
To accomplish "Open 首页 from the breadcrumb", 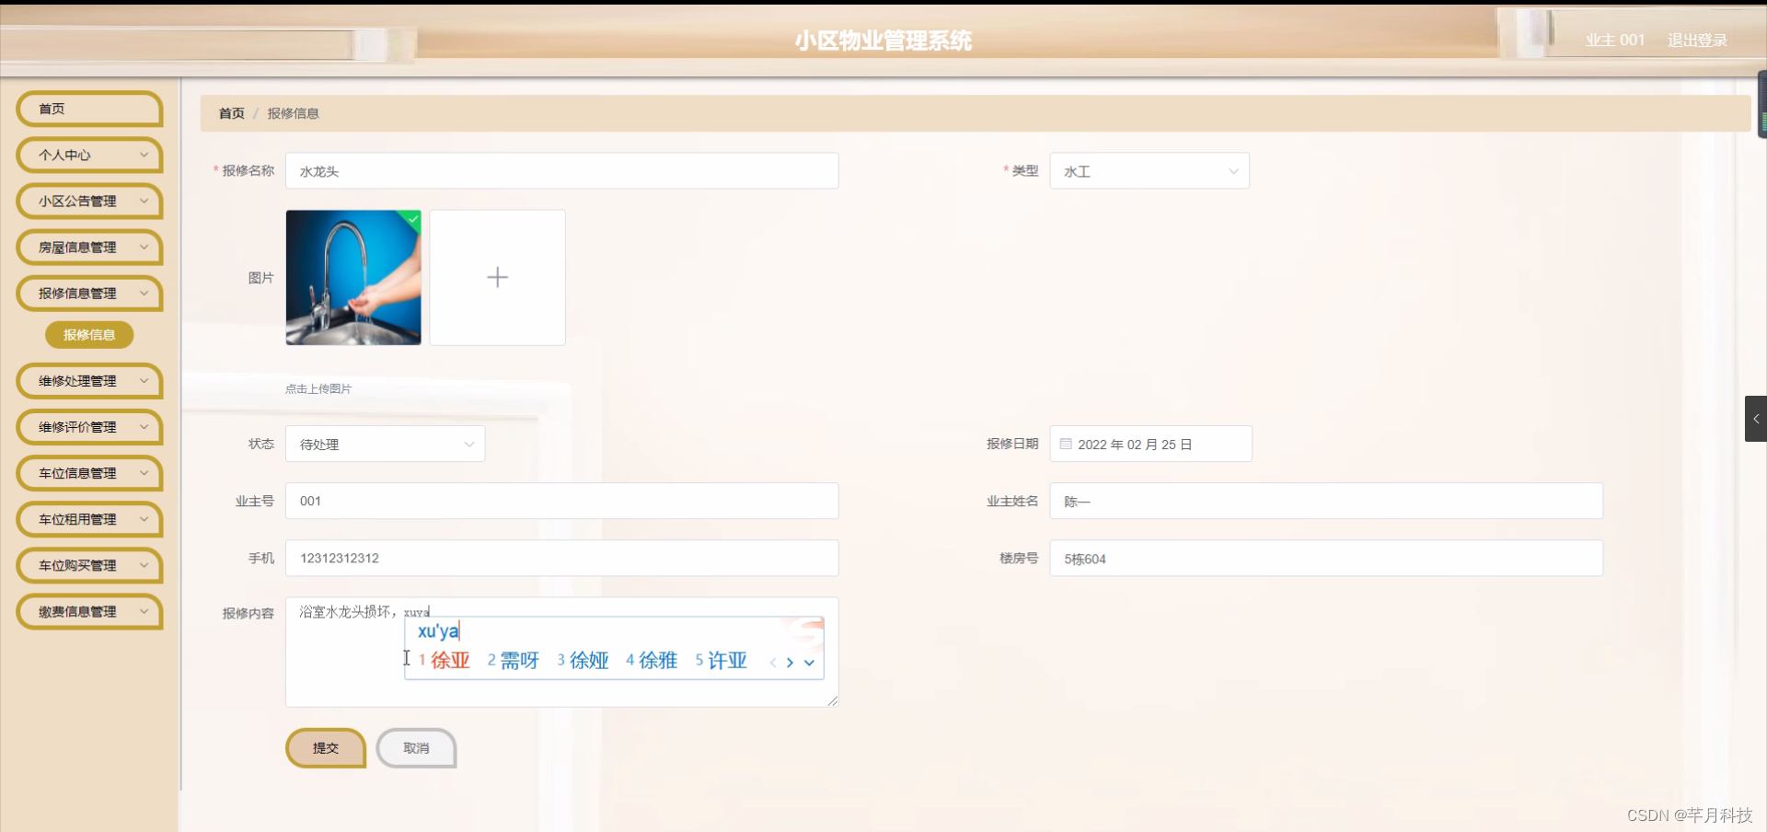I will pyautogui.click(x=231, y=113).
